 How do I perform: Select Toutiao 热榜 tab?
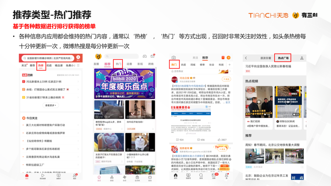click(41, 65)
